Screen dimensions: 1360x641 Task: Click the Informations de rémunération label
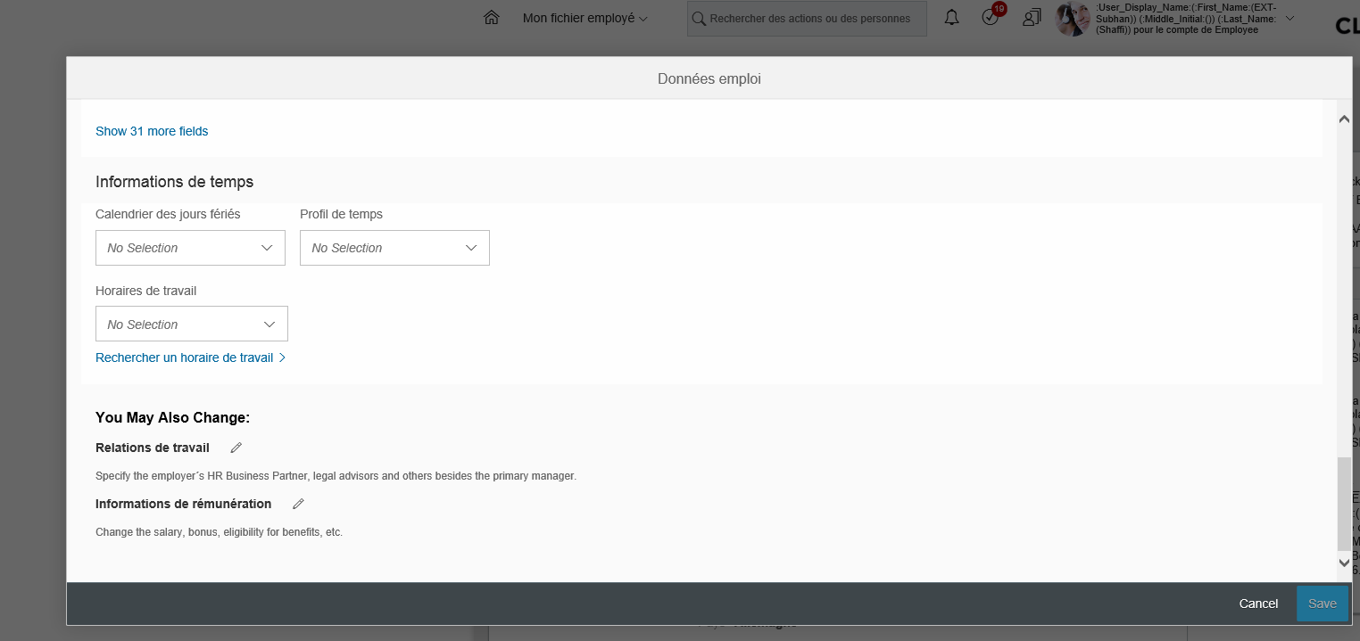coord(184,504)
